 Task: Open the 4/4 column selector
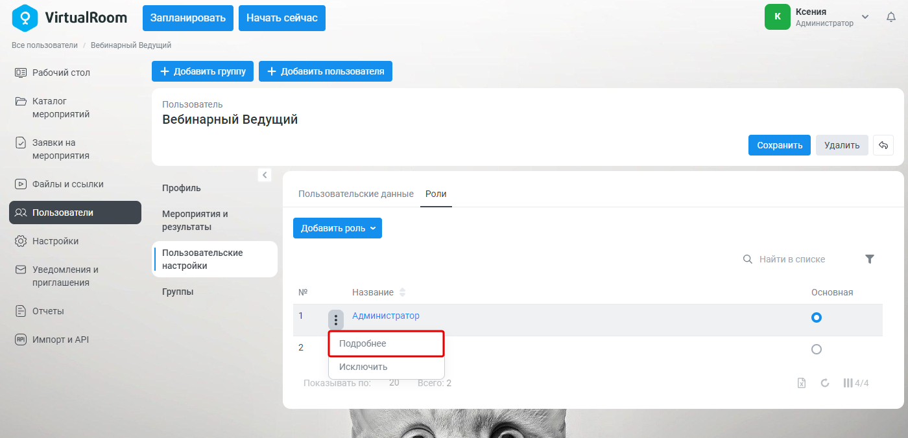pyautogui.click(x=855, y=383)
